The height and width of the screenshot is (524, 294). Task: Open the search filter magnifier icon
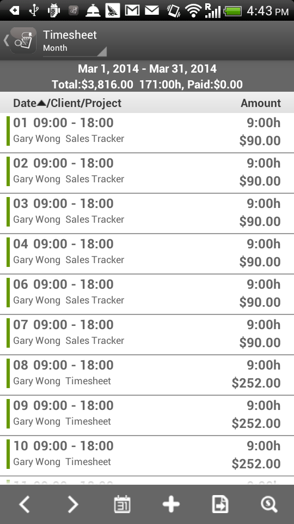point(269,504)
